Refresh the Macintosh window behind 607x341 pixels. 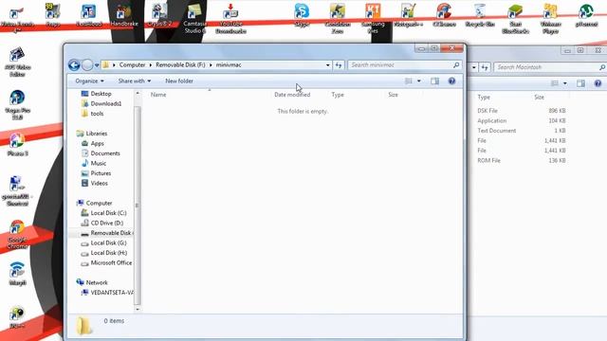pos(485,67)
